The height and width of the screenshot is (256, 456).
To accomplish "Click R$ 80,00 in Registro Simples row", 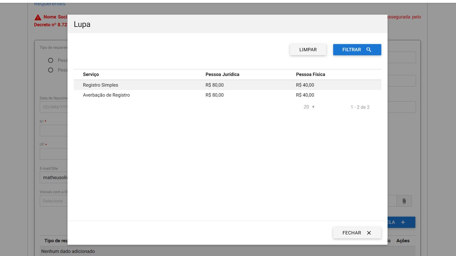I will (x=215, y=85).
